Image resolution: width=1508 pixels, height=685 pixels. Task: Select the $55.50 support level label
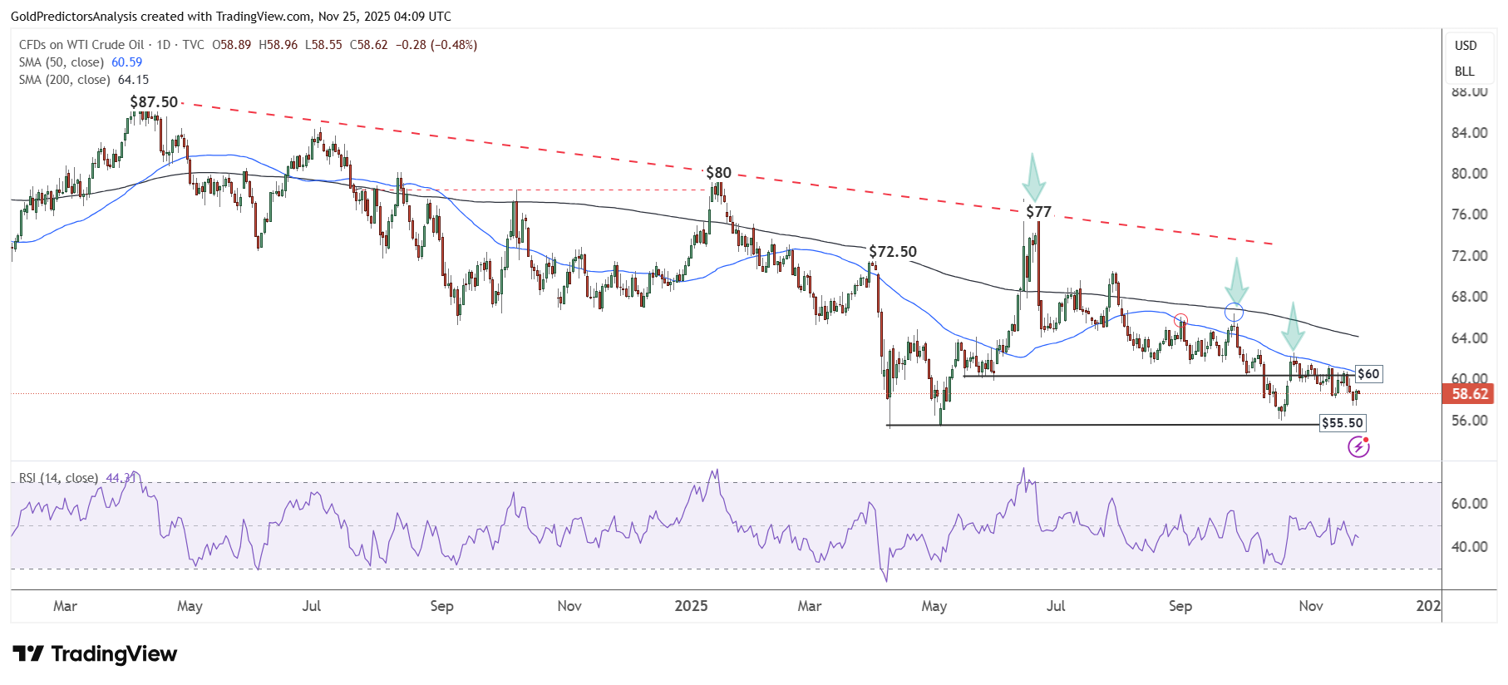(x=1342, y=423)
